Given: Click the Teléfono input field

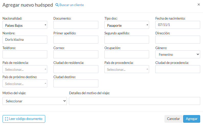Looking at the screenshot, I should (25, 54).
